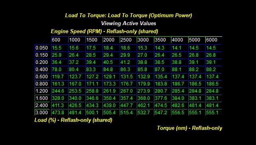Select torque cell 84.8

(x=111, y=70)
